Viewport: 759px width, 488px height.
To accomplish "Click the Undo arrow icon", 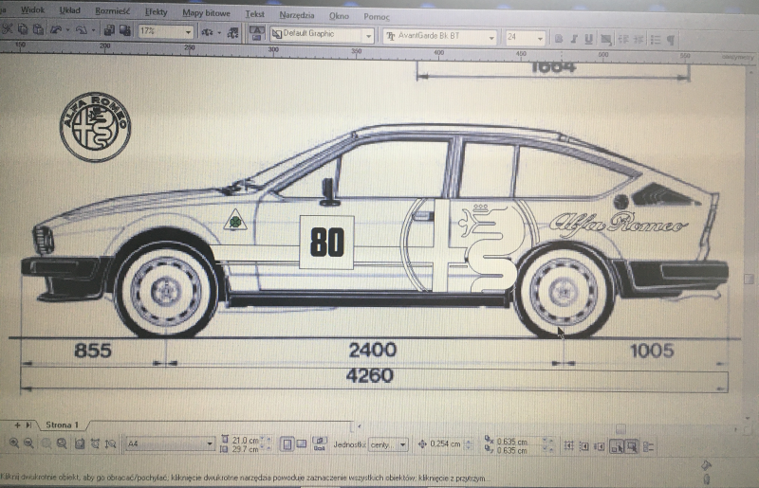I will [58, 31].
